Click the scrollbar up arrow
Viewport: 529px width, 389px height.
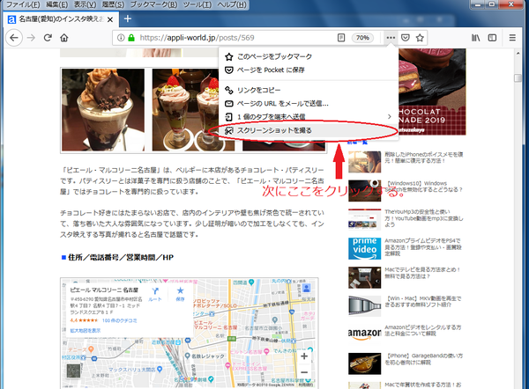[x=518, y=53]
